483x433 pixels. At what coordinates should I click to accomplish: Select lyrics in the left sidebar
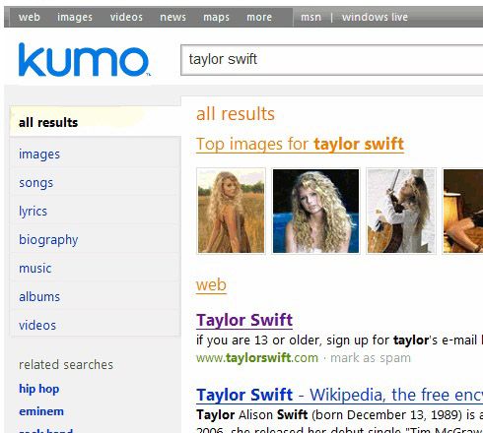click(33, 212)
